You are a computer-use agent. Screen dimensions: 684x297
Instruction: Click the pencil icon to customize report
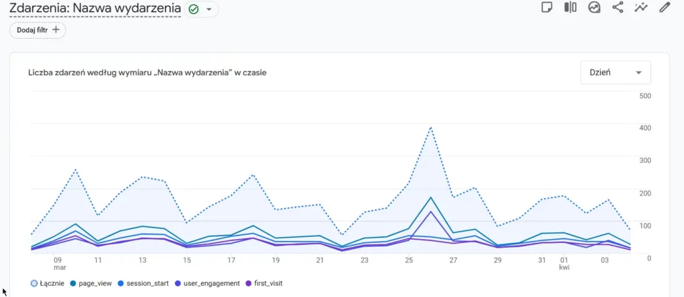pyautogui.click(x=665, y=7)
